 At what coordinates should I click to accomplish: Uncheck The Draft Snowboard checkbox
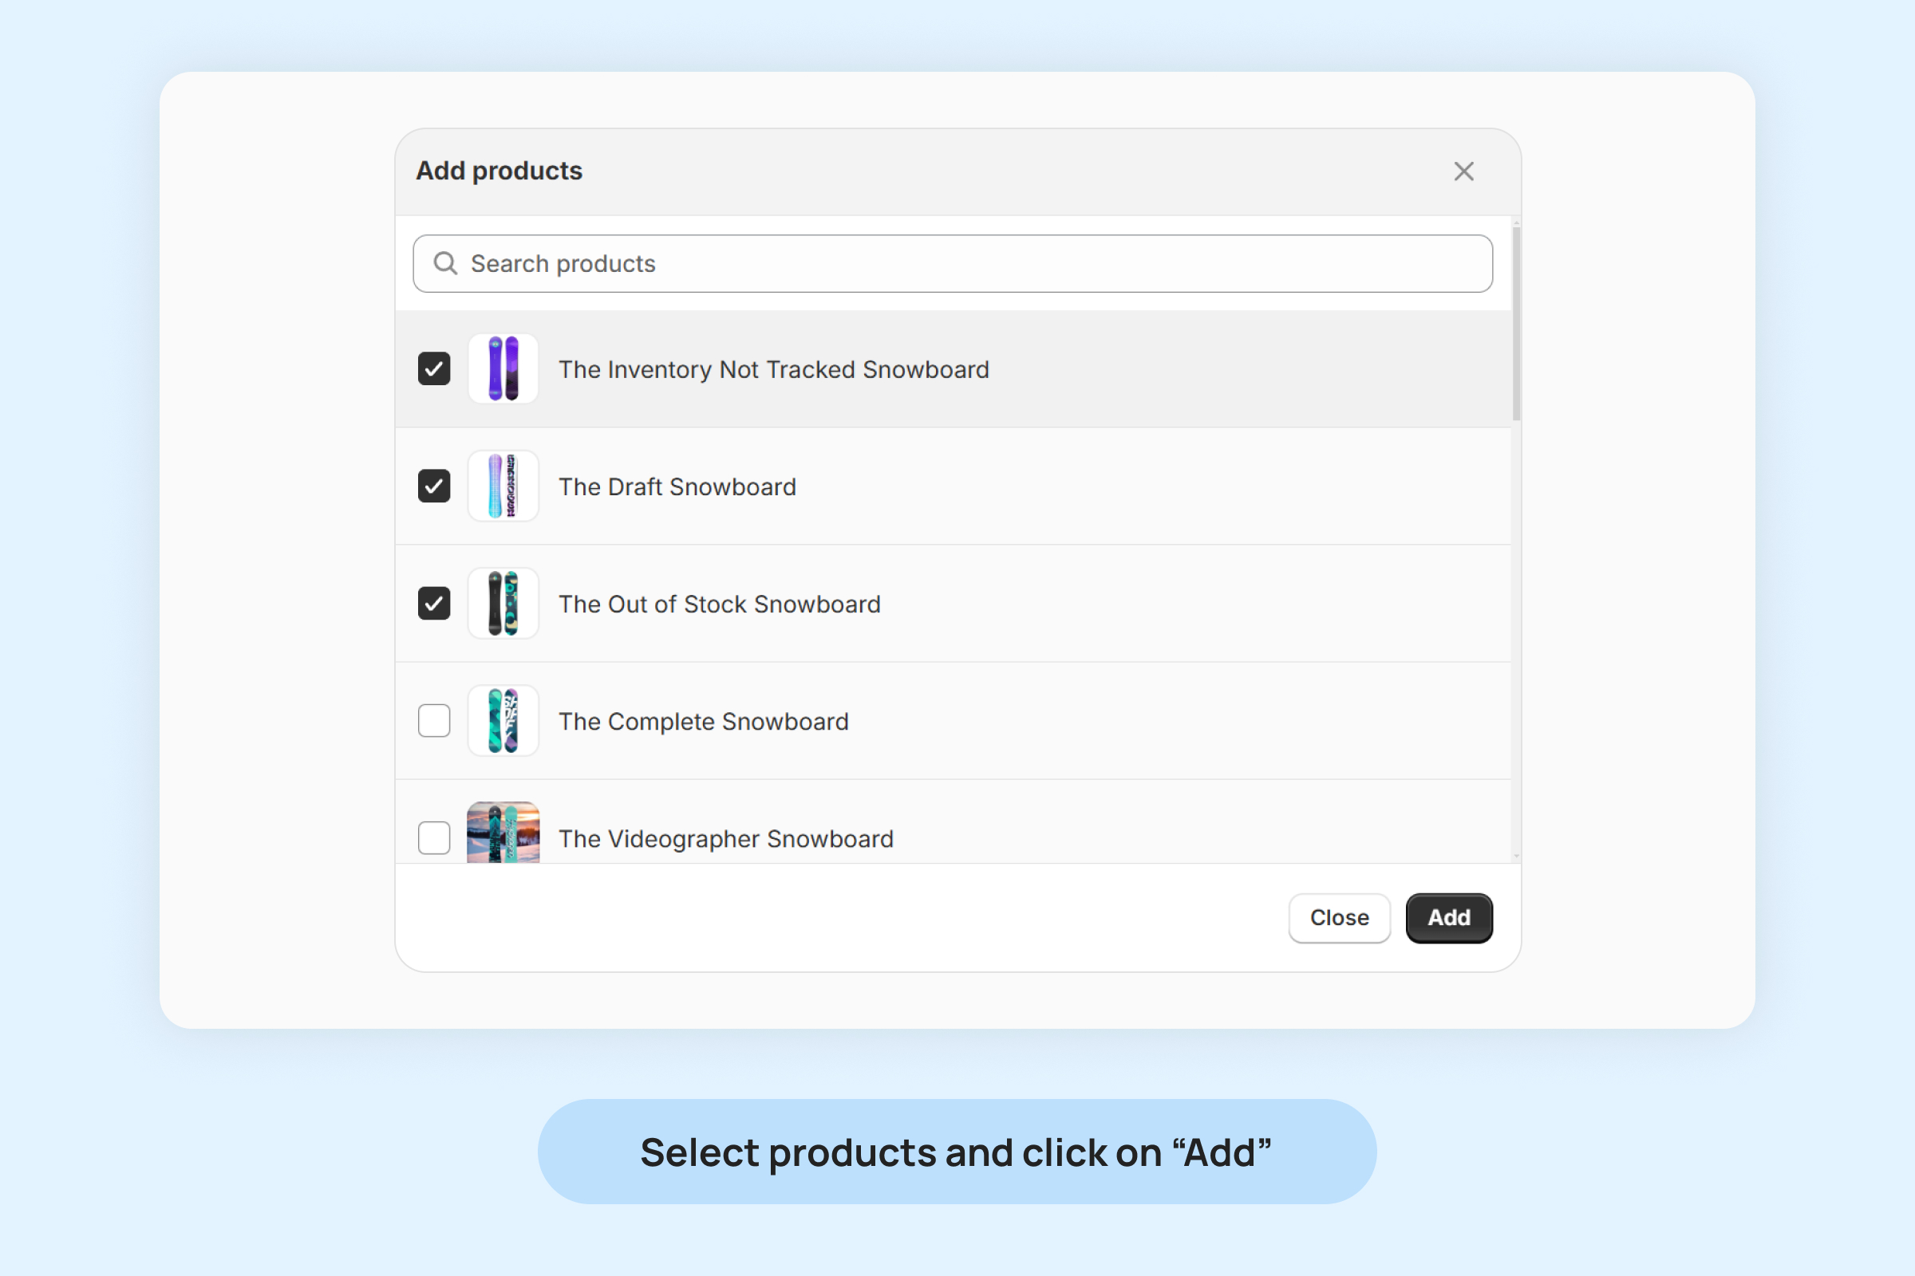point(434,486)
